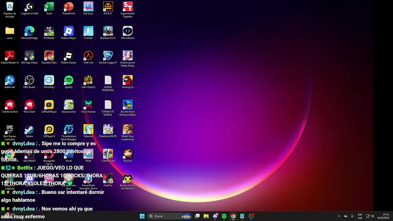Select Microsoft Edge desktop shortcut
Viewport: 393px width, 221px height.
coord(29,33)
